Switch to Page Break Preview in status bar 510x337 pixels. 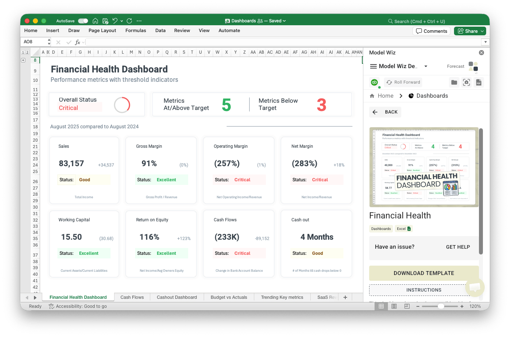click(407, 306)
